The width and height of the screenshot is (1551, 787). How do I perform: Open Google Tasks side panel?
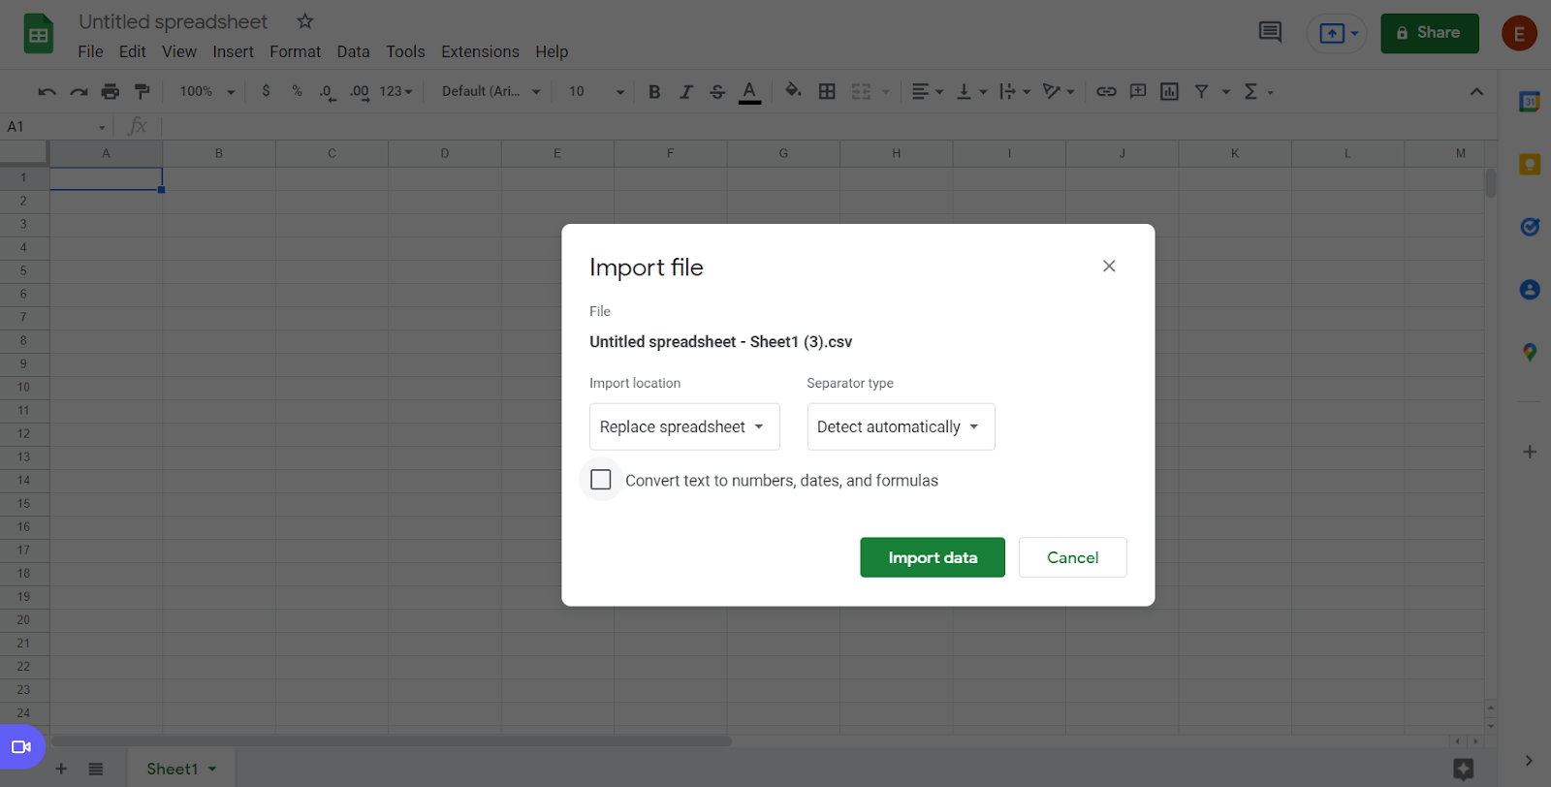pyautogui.click(x=1530, y=227)
